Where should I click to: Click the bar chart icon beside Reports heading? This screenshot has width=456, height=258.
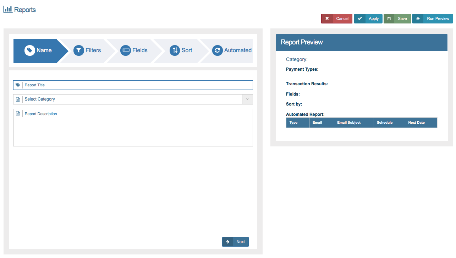click(x=8, y=9)
